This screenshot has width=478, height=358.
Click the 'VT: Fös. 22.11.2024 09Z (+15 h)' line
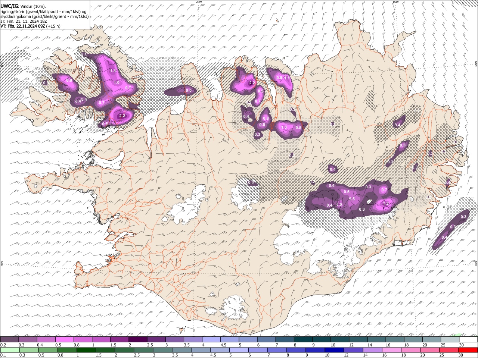[30, 26]
